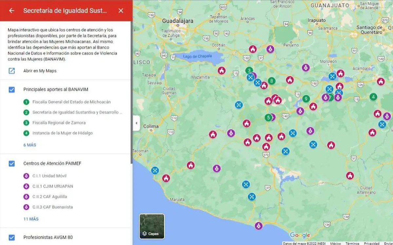Switch map layers using Capas thumbnail
Screen dimensions: 393x245
tap(152, 226)
